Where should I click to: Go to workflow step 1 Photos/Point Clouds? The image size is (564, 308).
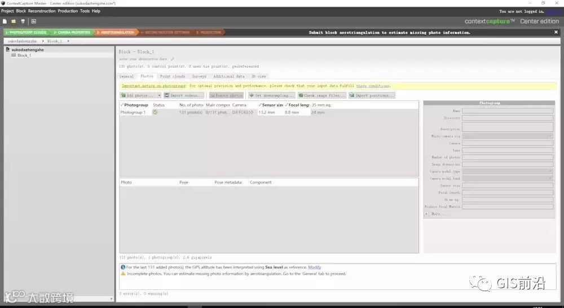point(26,32)
